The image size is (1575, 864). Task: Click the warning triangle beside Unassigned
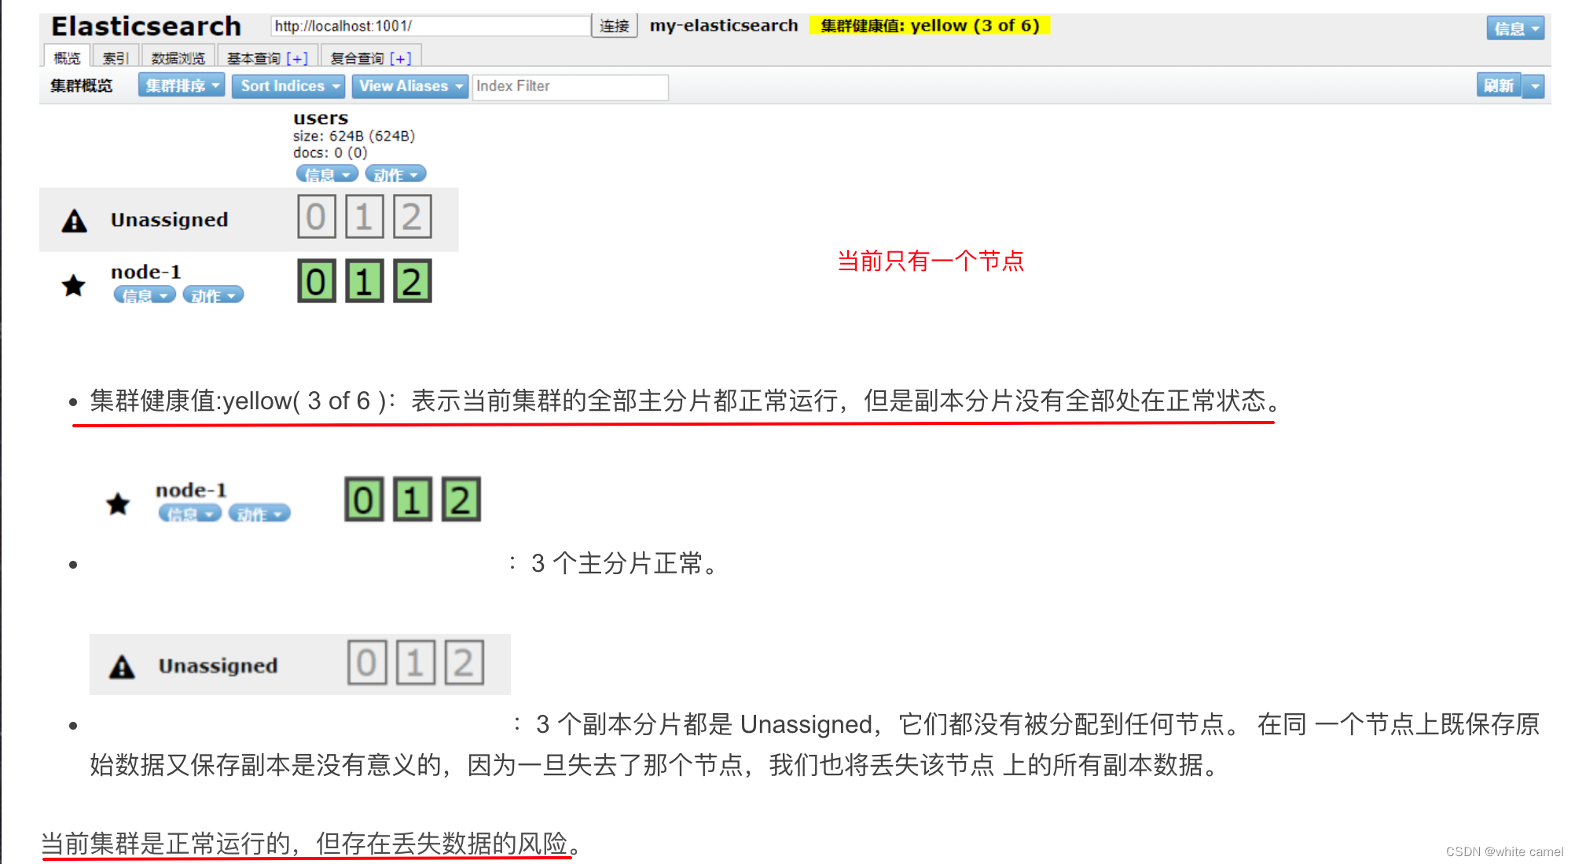click(x=72, y=220)
